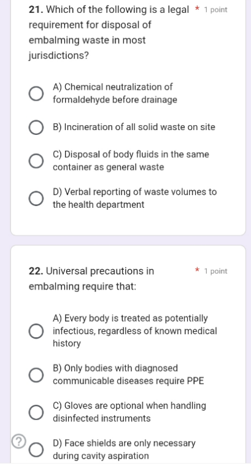Select radio circle for chemical neutralization of formaldehyde
This screenshot has height=471, width=251.
pyautogui.click(x=36, y=94)
